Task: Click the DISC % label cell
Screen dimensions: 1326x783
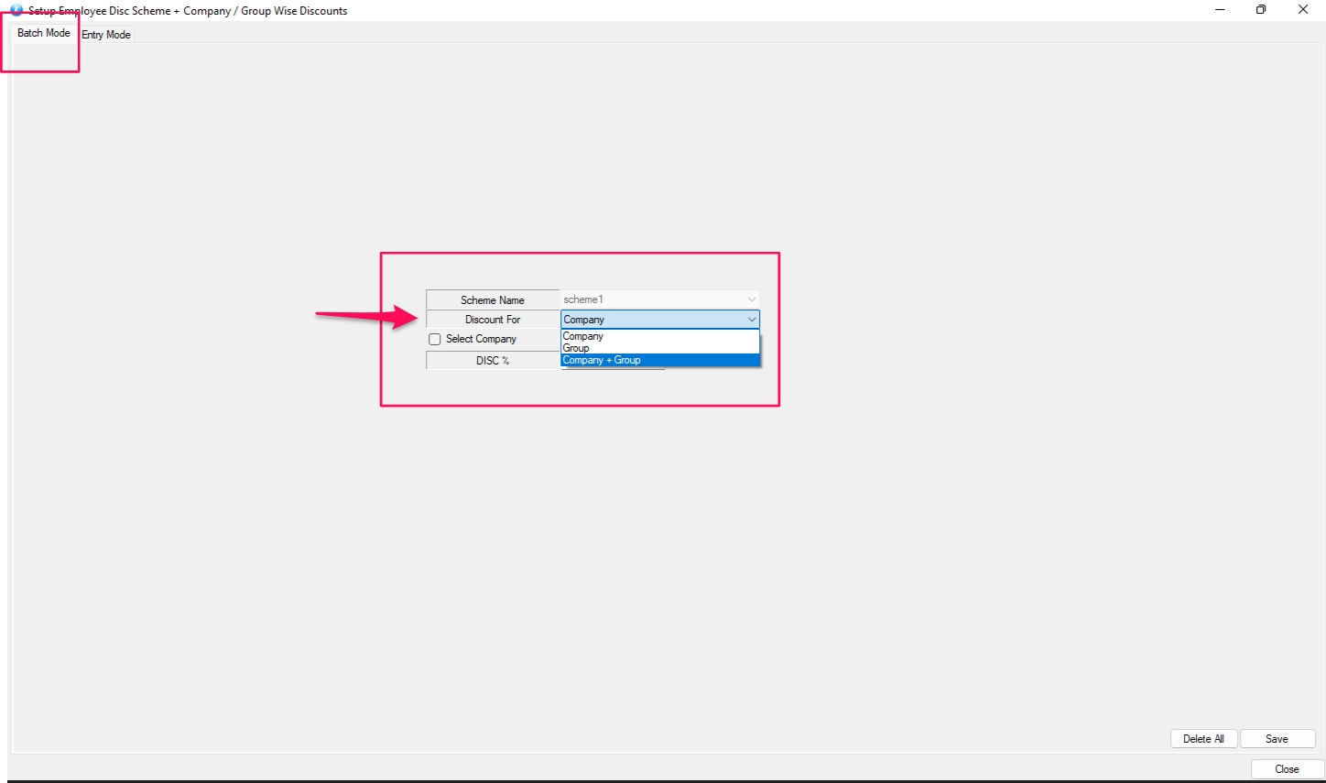Action: (x=493, y=361)
